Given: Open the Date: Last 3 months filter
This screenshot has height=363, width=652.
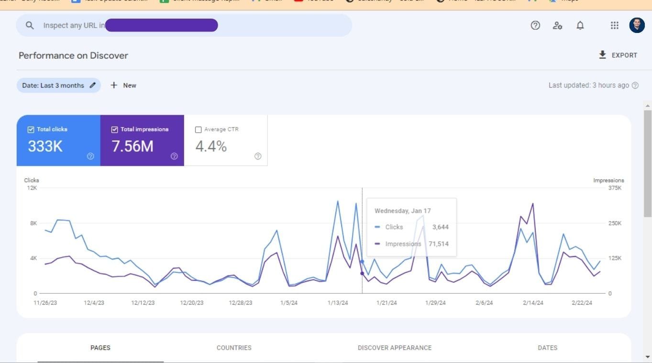Looking at the screenshot, I should tap(54, 85).
